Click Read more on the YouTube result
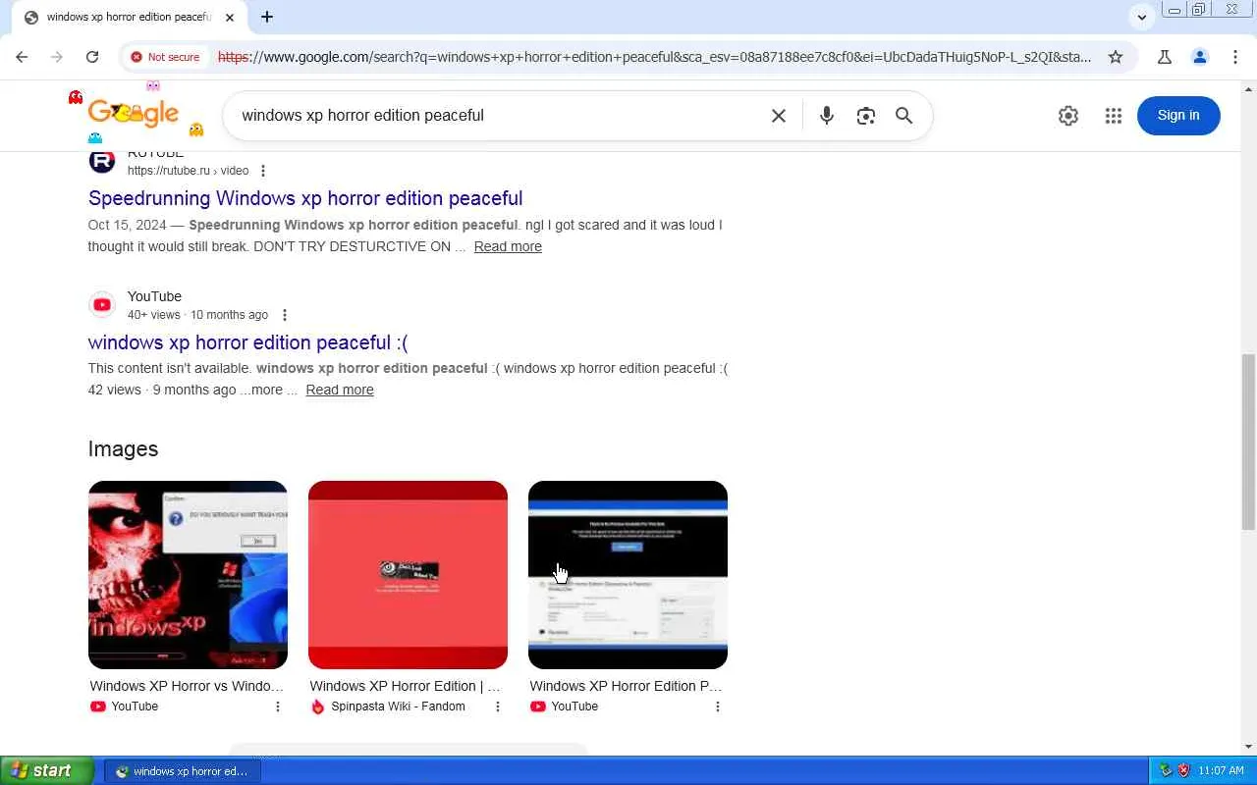 340,390
